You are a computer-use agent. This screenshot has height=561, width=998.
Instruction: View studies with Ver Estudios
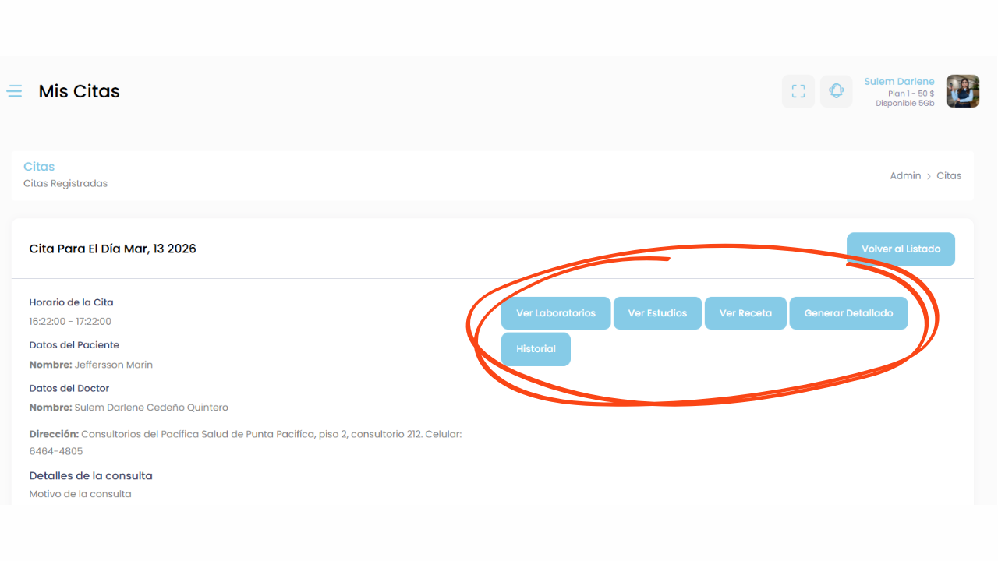coord(657,313)
